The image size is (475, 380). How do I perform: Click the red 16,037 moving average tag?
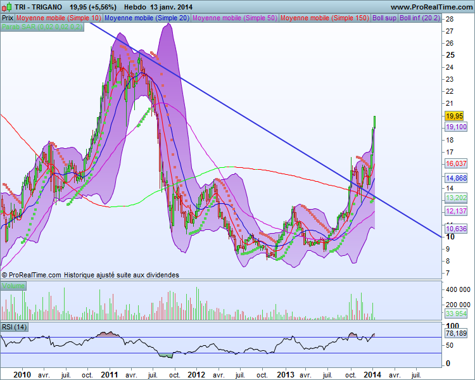(x=456, y=163)
